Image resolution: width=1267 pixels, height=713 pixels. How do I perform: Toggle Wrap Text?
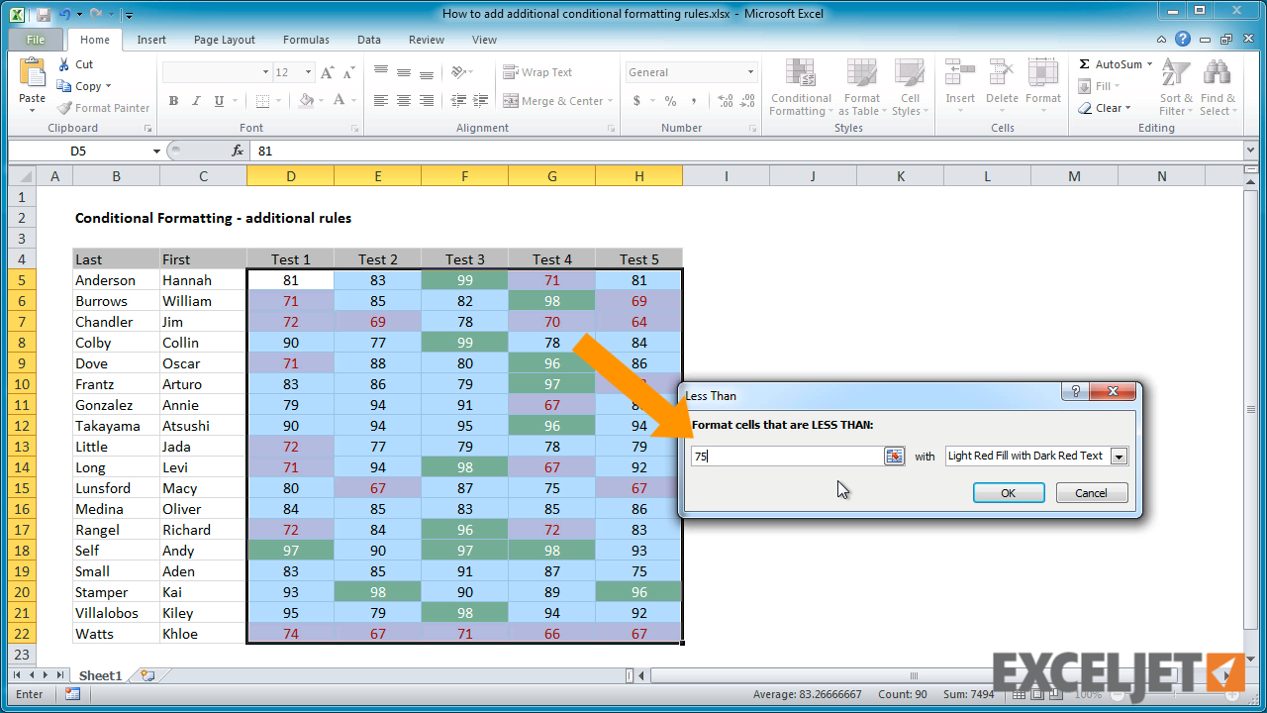(x=537, y=72)
